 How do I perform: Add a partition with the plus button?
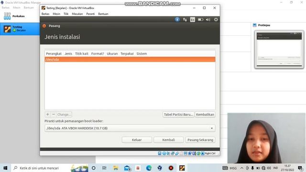tap(48, 115)
